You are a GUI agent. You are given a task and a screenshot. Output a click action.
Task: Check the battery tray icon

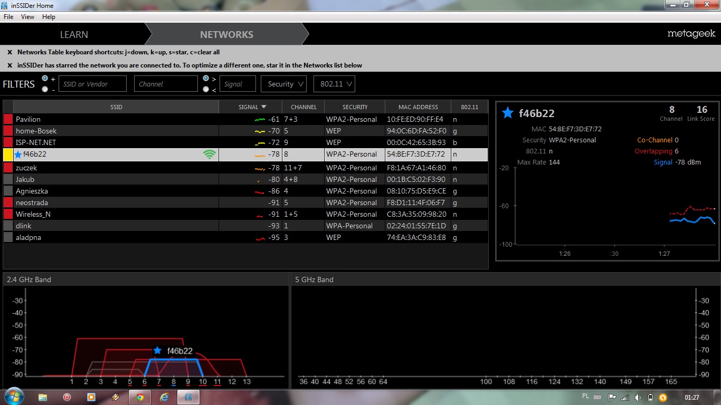coord(651,397)
